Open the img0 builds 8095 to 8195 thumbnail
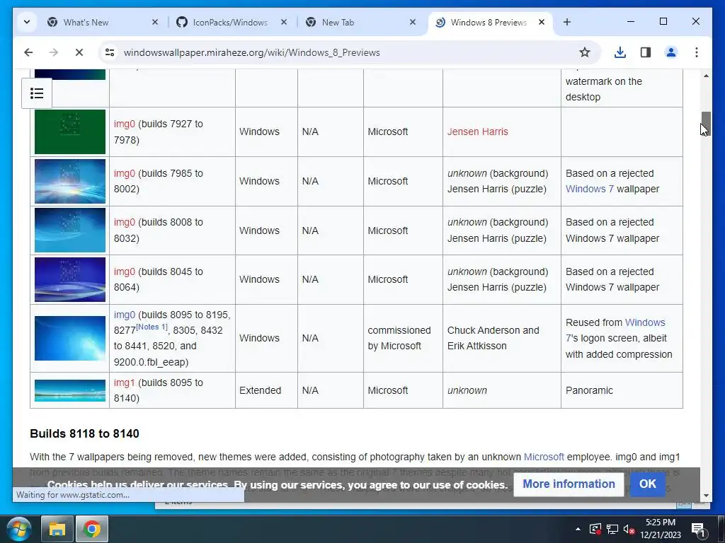725x543 pixels. [70, 338]
